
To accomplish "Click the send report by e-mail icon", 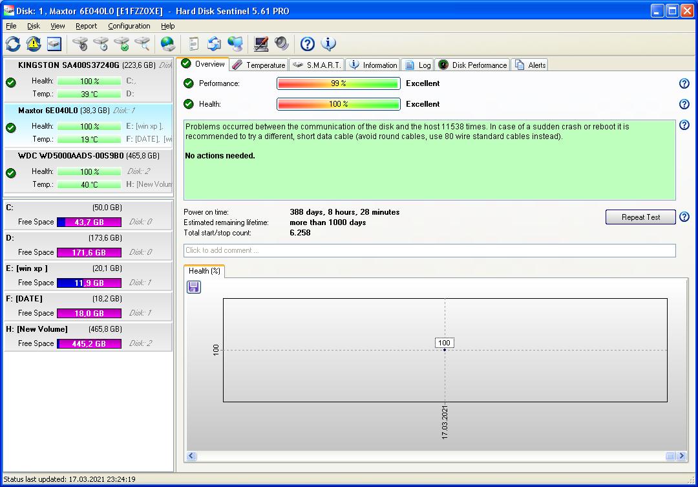I will 214,44.
